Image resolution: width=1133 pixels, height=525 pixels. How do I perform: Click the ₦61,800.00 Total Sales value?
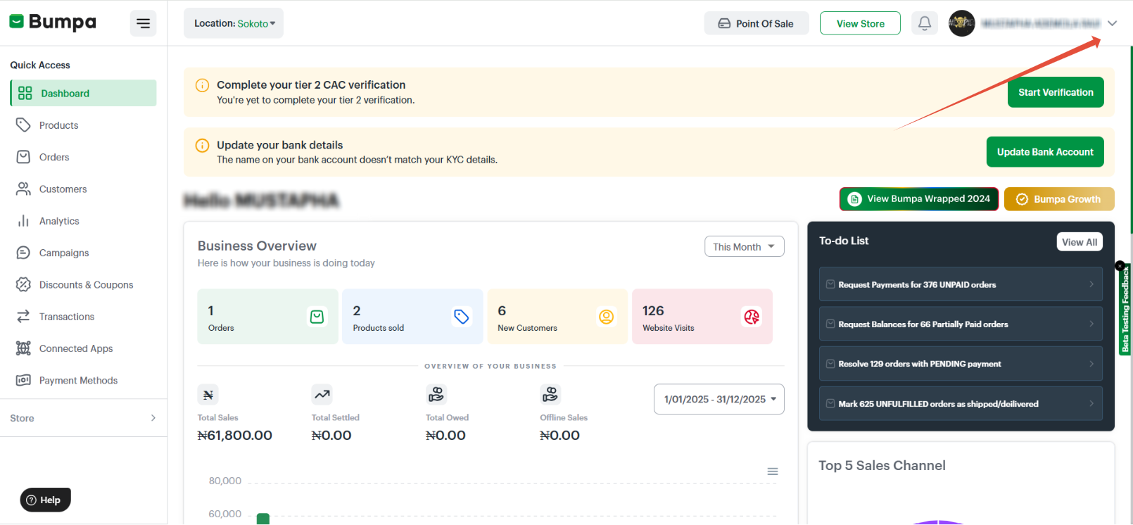[235, 436]
